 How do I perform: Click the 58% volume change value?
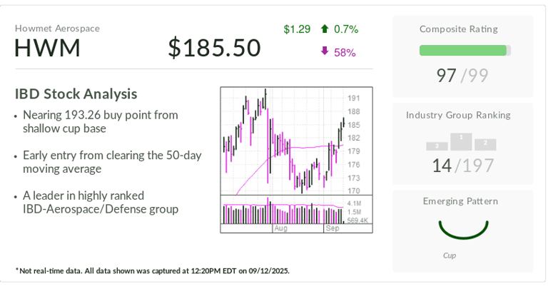[345, 52]
